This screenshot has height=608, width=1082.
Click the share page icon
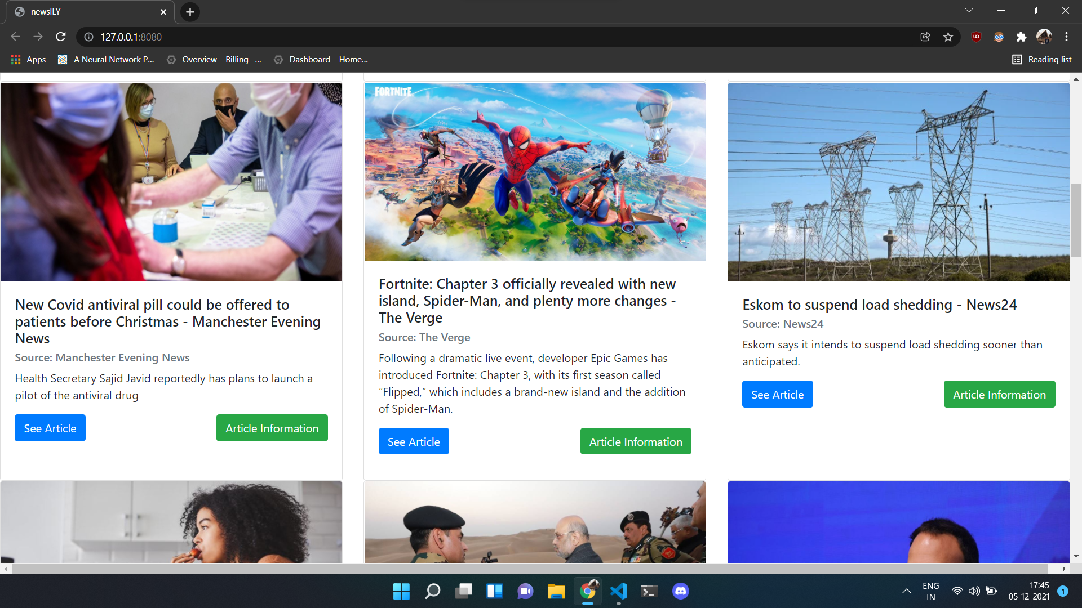point(925,37)
